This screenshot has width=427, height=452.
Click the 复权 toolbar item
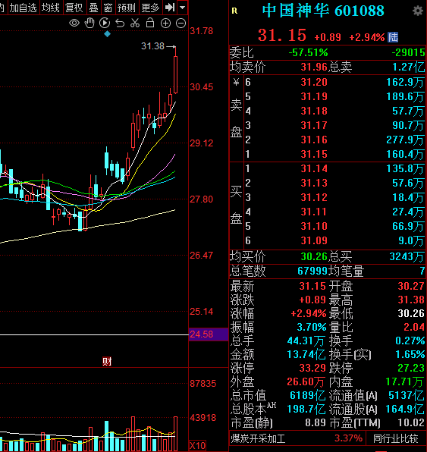click(x=74, y=8)
